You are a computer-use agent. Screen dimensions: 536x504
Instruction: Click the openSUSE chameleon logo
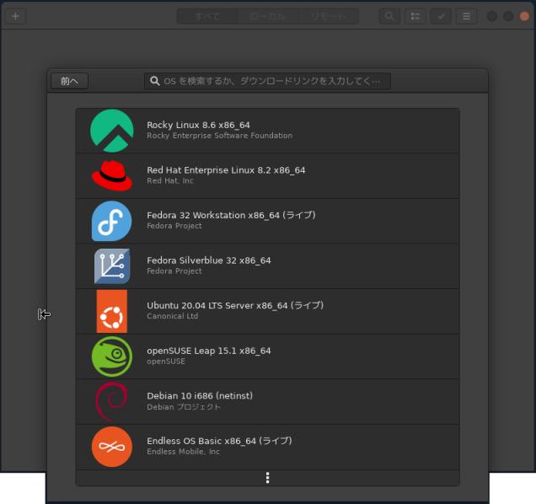(112, 357)
